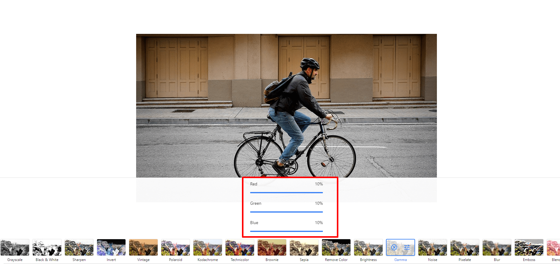Apply the Kodachrome filter
This screenshot has width=560, height=264.
[x=208, y=247]
